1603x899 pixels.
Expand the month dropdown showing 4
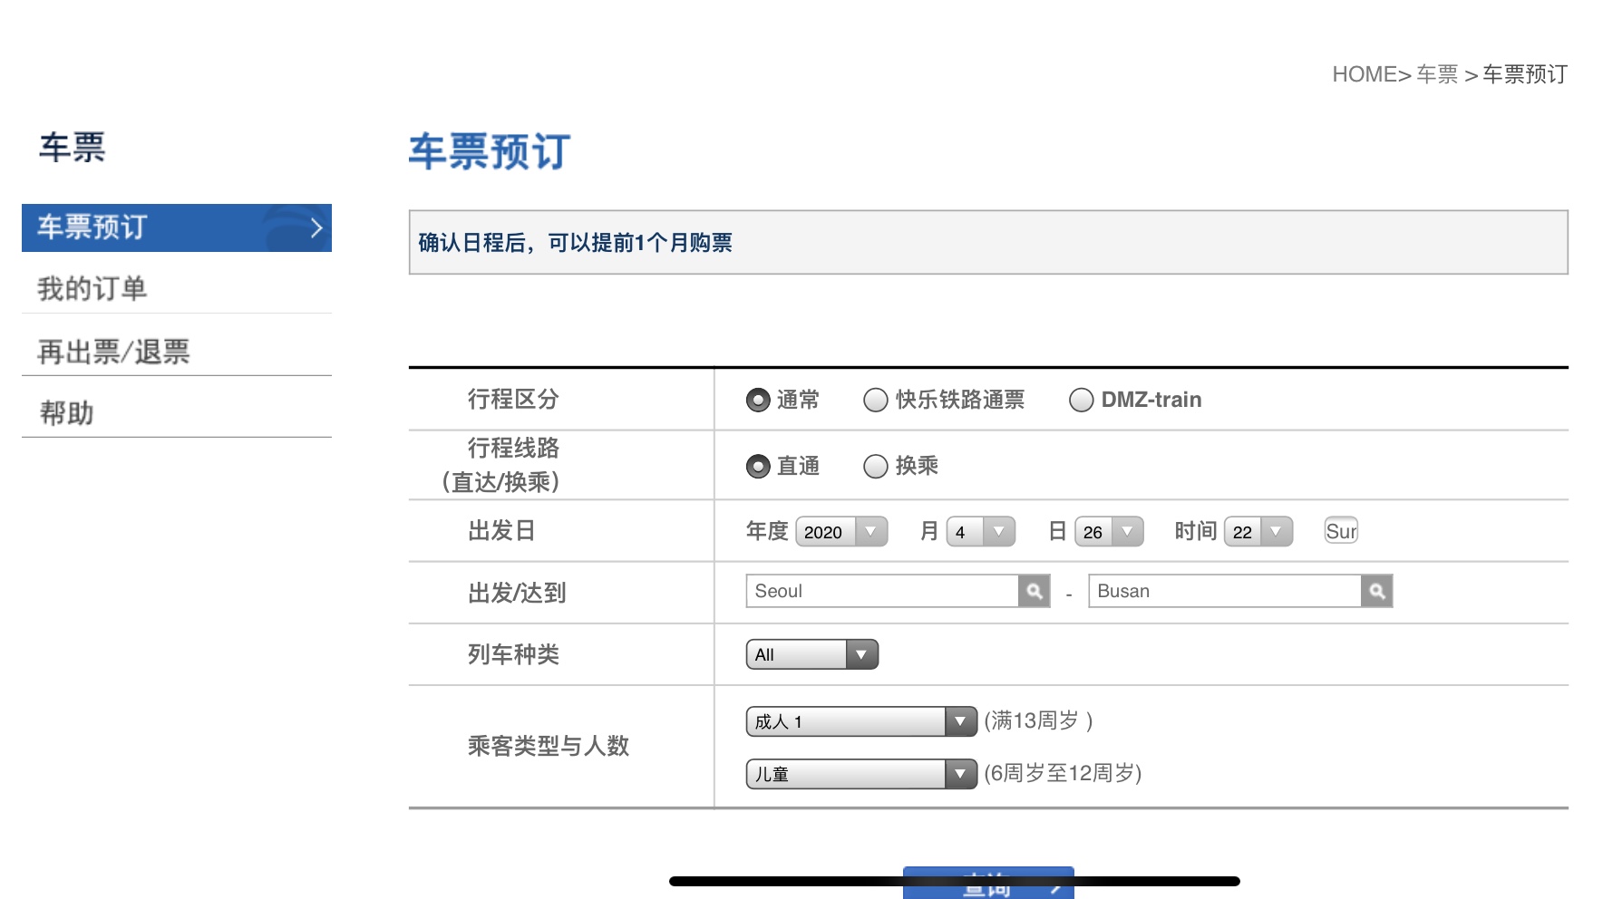[x=980, y=532]
